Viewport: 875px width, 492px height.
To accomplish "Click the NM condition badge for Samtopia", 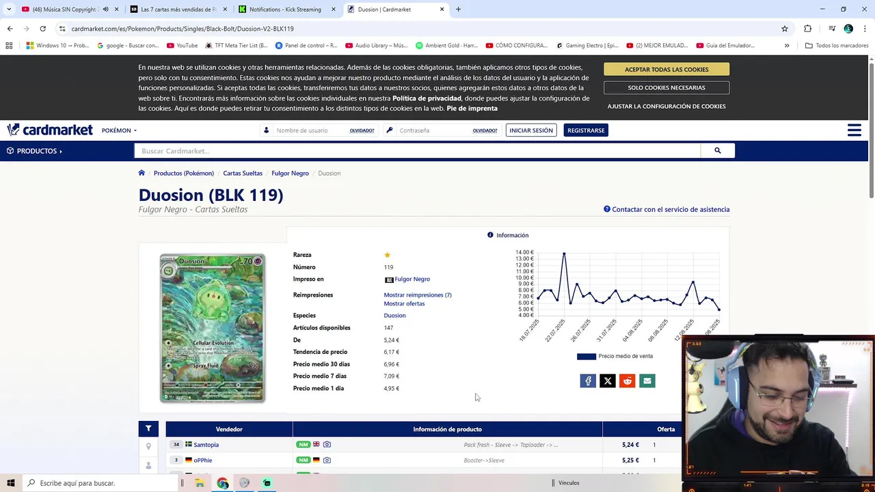I will pos(303,445).
